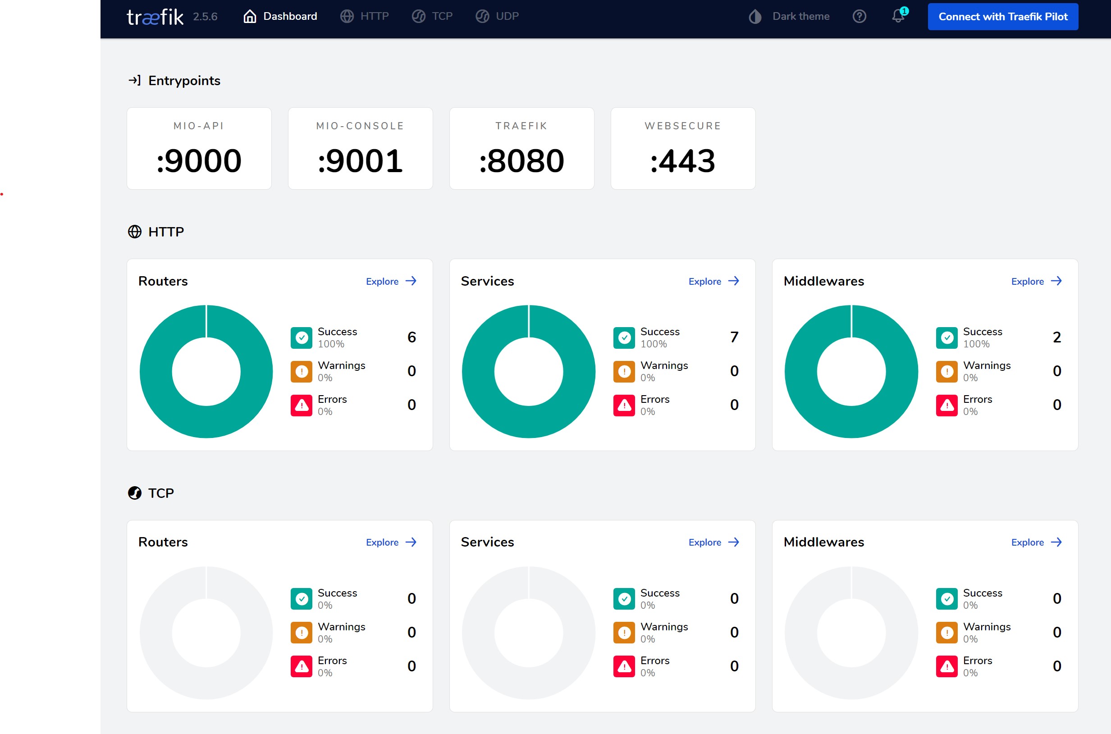Explore TCP Services
This screenshot has width=1111, height=734.
click(x=713, y=542)
